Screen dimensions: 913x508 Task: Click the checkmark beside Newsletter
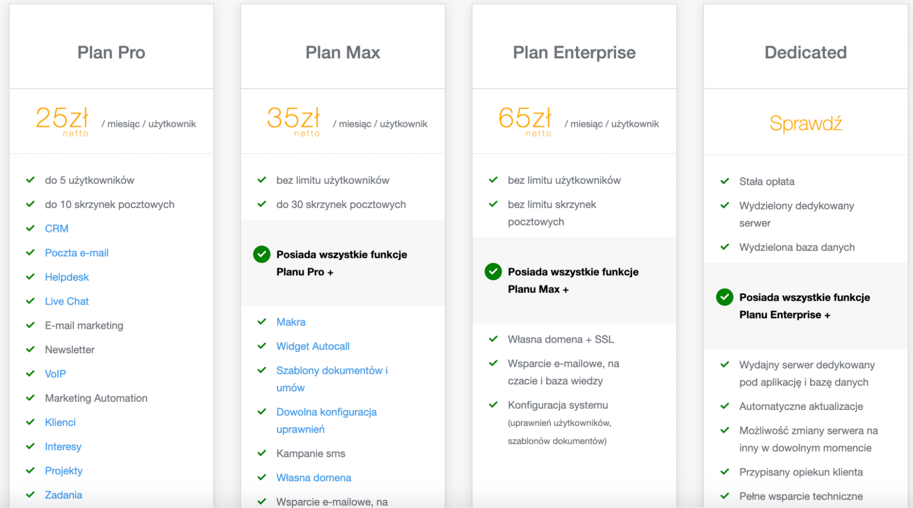click(31, 349)
